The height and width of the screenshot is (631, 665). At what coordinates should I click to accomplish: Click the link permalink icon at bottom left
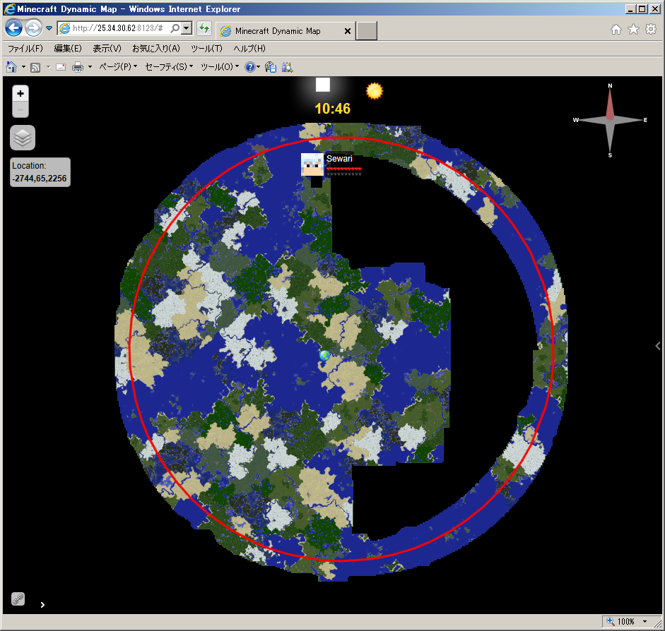point(18,599)
